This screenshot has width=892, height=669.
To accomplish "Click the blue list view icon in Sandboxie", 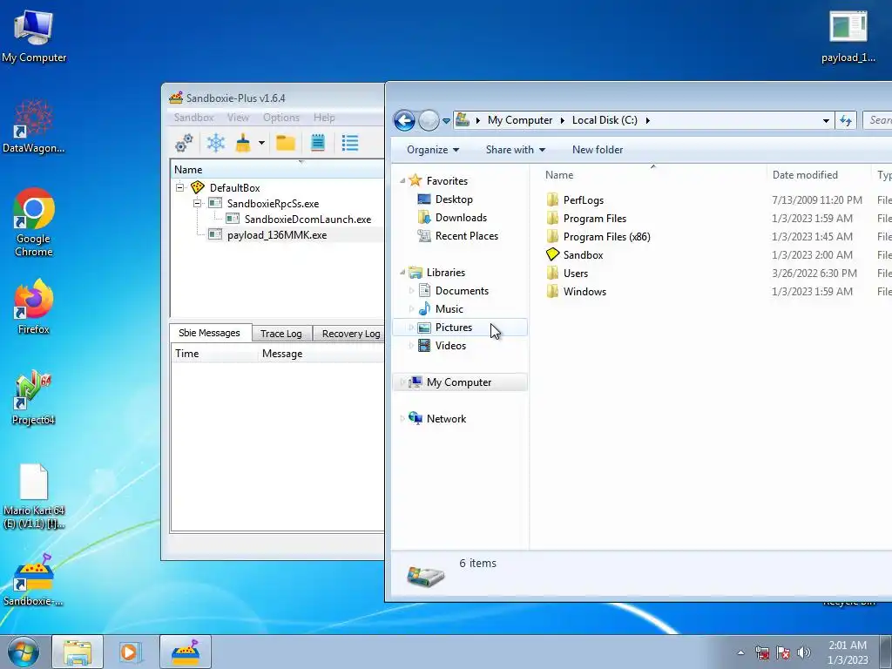I will pyautogui.click(x=350, y=143).
